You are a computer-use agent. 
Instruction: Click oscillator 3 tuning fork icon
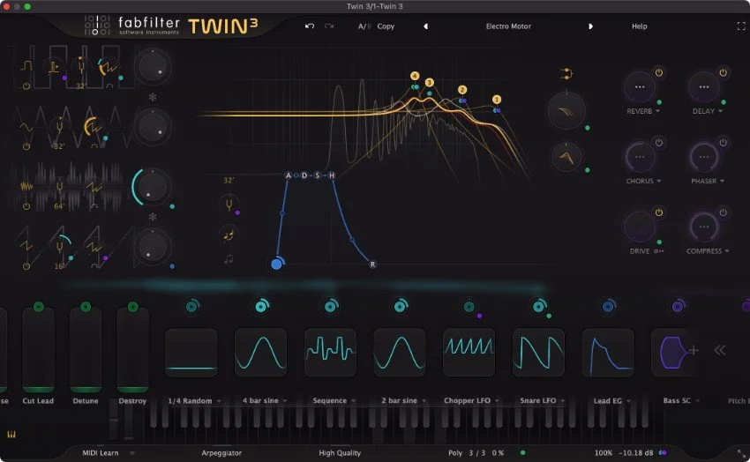pos(59,187)
